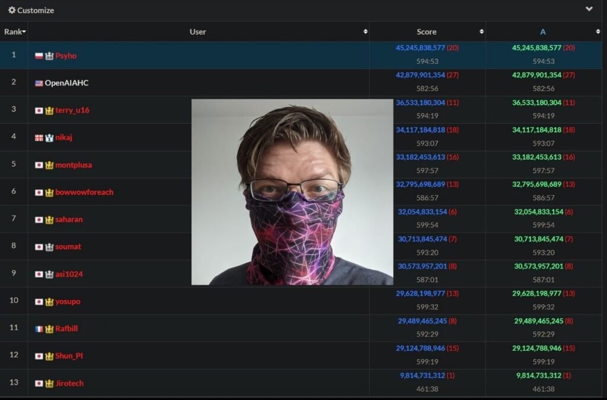Open user profile nikaj
Viewport: 607px width, 400px height.
[x=63, y=137]
